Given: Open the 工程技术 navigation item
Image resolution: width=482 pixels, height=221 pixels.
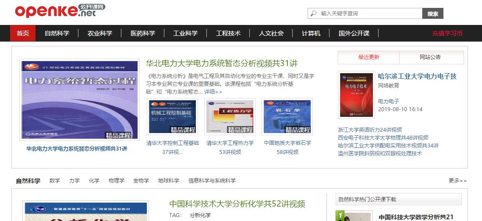Looking at the screenshot, I should [x=228, y=33].
